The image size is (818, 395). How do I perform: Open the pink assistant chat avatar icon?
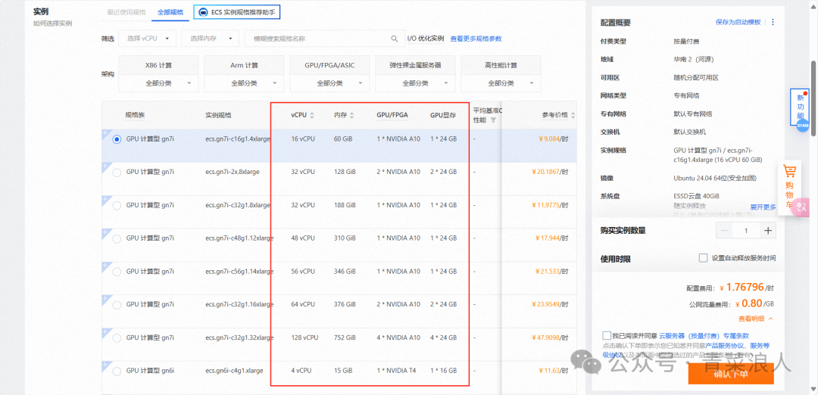pyautogui.click(x=802, y=207)
